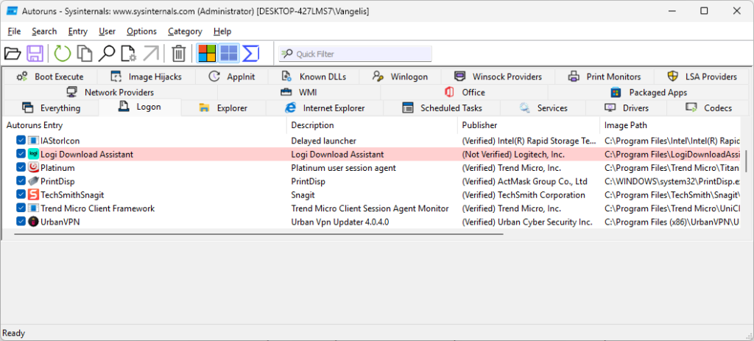The width and height of the screenshot is (754, 341).
Task: Switch to the Print Monitors tab
Action: [x=605, y=77]
